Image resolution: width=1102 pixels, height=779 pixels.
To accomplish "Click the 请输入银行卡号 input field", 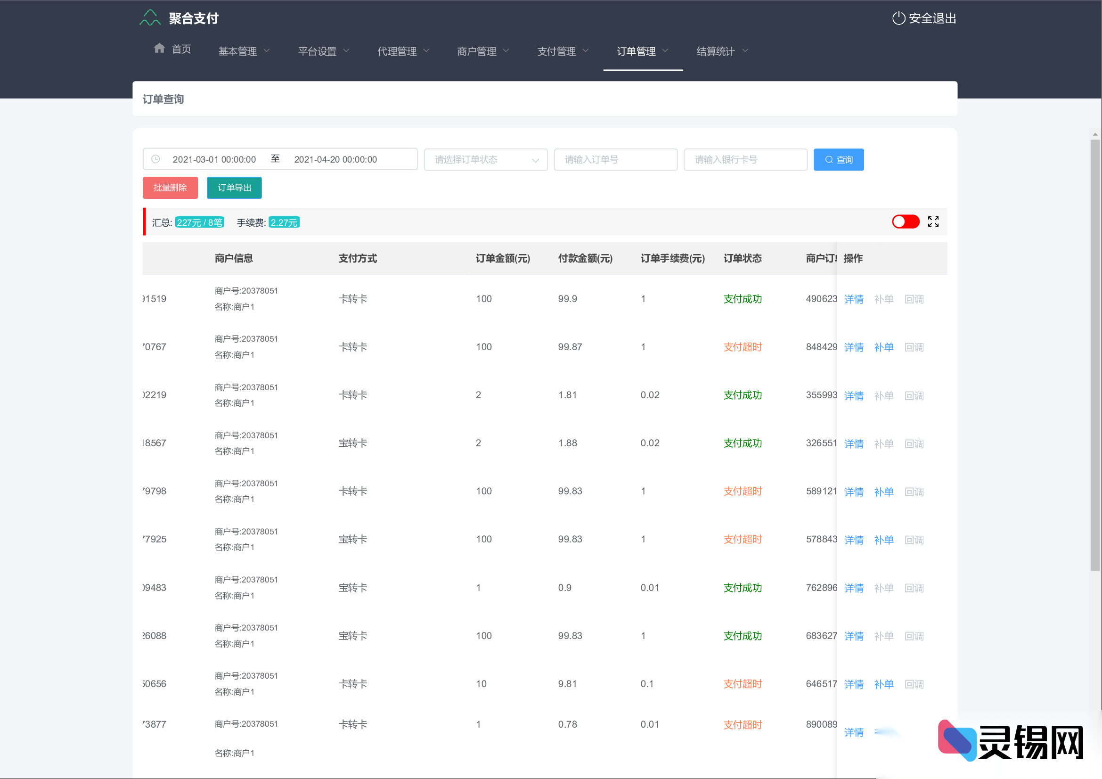I will point(745,159).
